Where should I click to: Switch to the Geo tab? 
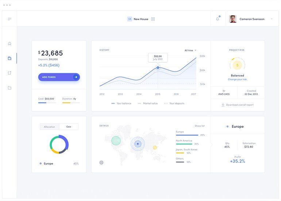(x=69, y=127)
